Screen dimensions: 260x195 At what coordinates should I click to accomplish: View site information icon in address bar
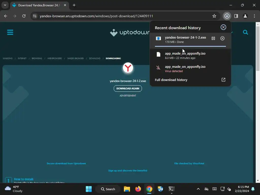coord(35,16)
